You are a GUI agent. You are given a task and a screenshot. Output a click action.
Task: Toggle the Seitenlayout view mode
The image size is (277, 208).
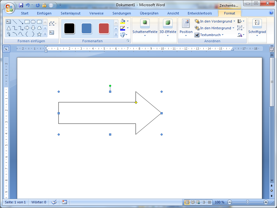[187, 202]
